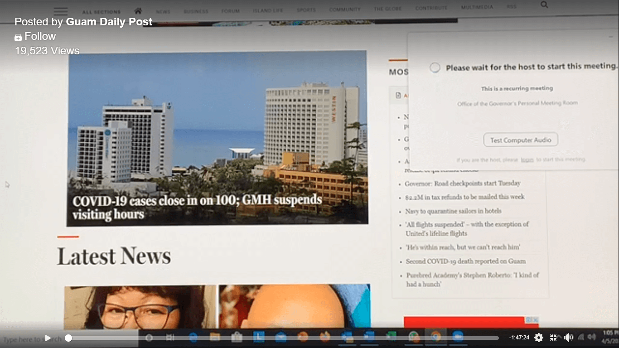Click login link in Zoom window
619x348 pixels.
(527, 159)
